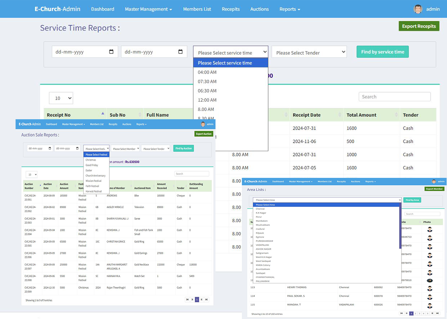The image size is (447, 319).
Task: Sort by the Receipt No column arrow
Action: pos(103,114)
